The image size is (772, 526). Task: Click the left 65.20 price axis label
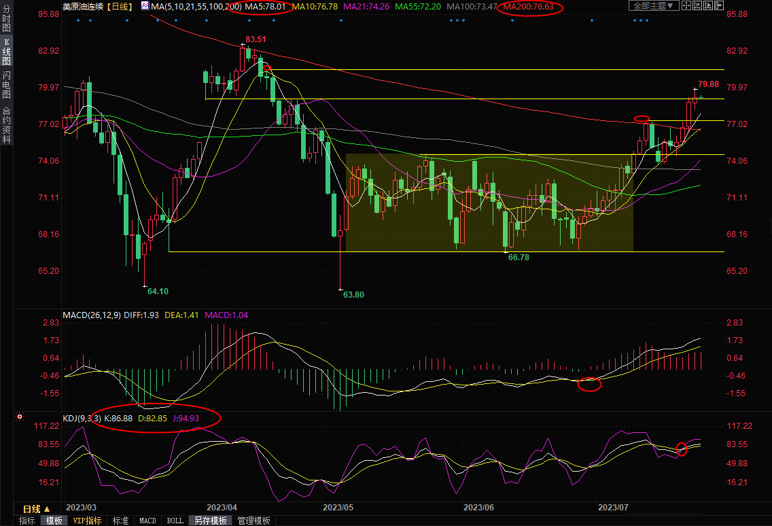[49, 271]
